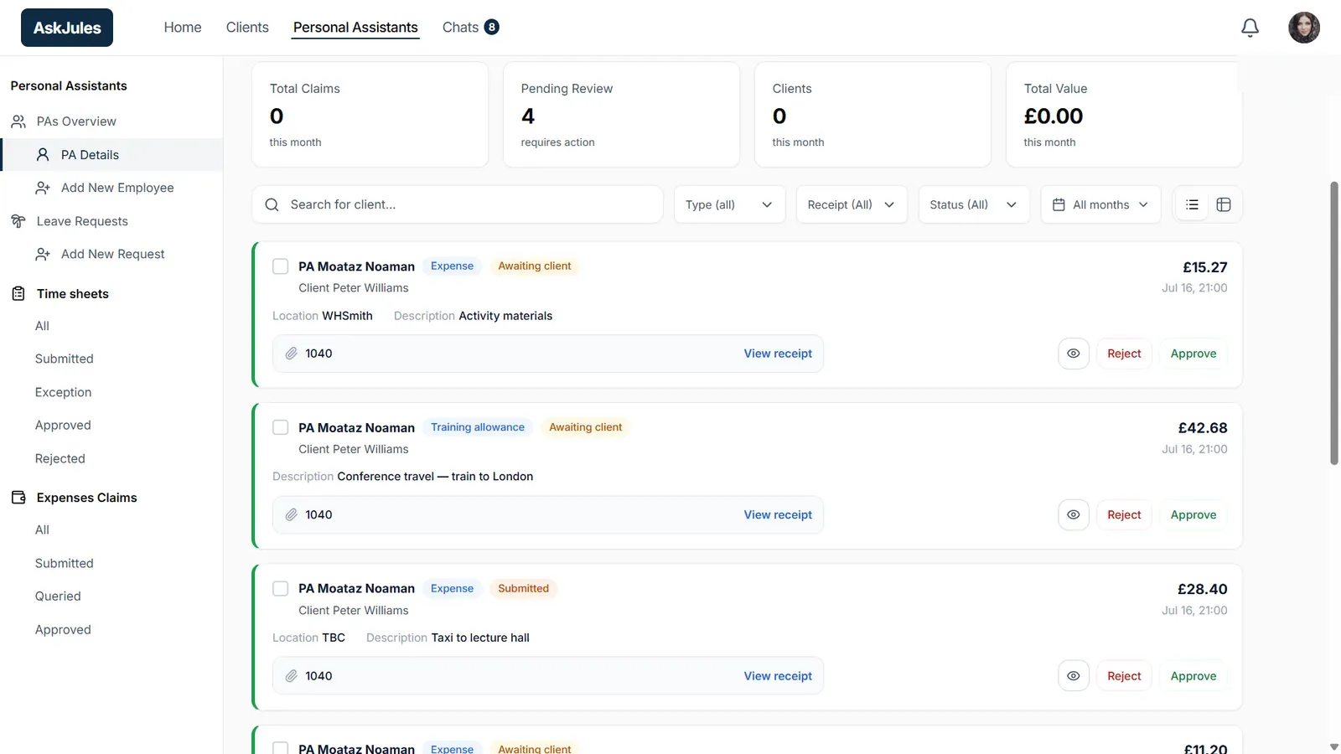The height and width of the screenshot is (754, 1341).
Task: Approve the £42.68 Conference travel claim
Action: click(x=1193, y=514)
